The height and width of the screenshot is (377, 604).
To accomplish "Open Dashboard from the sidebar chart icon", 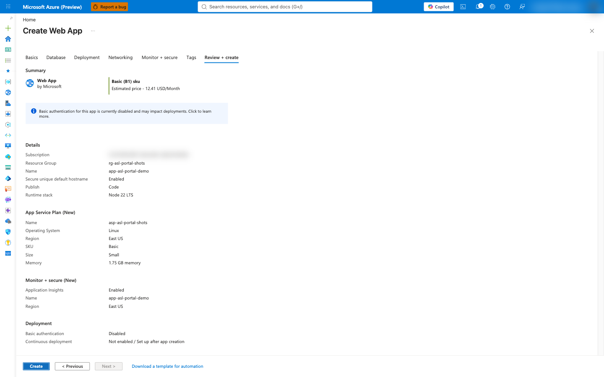I will [8, 49].
